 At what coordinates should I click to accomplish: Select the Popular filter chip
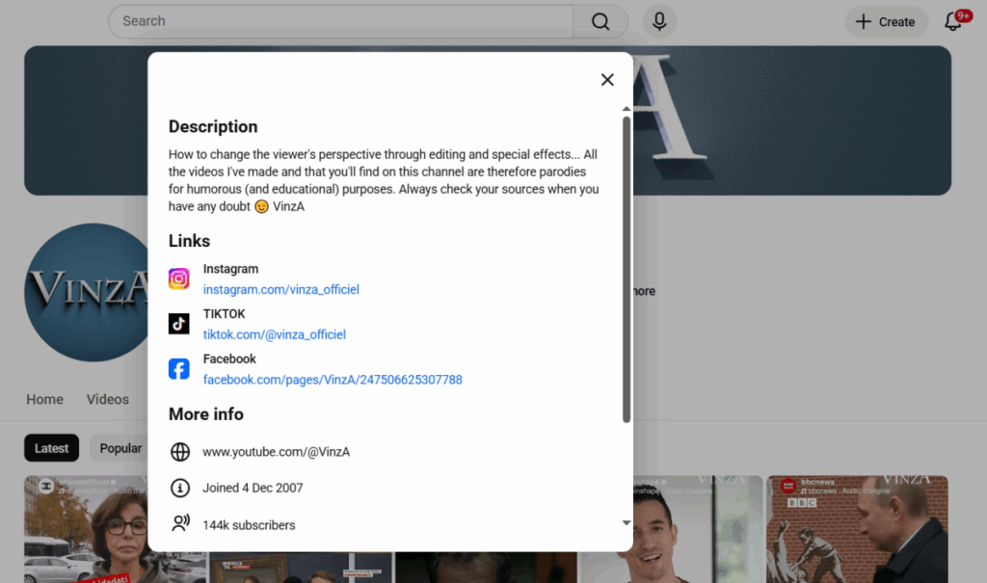click(120, 448)
